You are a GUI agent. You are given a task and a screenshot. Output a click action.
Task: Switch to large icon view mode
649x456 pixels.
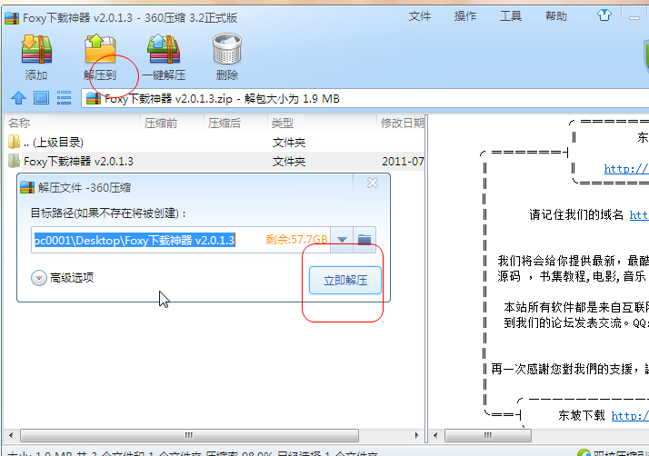pyautogui.click(x=41, y=98)
